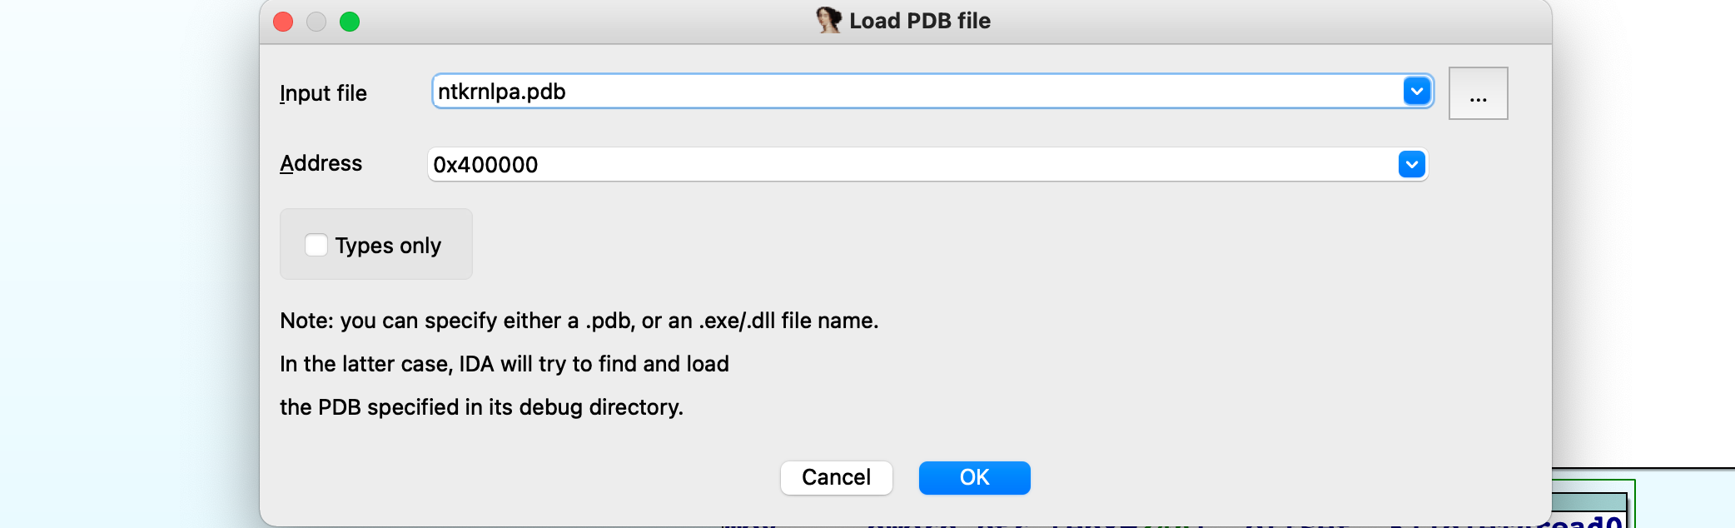Enable the Types only checkbox
This screenshot has width=1735, height=528.
pos(316,245)
